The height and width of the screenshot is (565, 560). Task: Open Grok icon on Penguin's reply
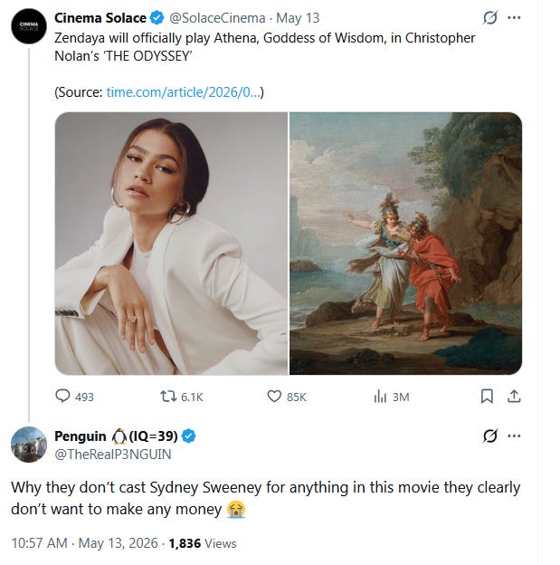(490, 436)
